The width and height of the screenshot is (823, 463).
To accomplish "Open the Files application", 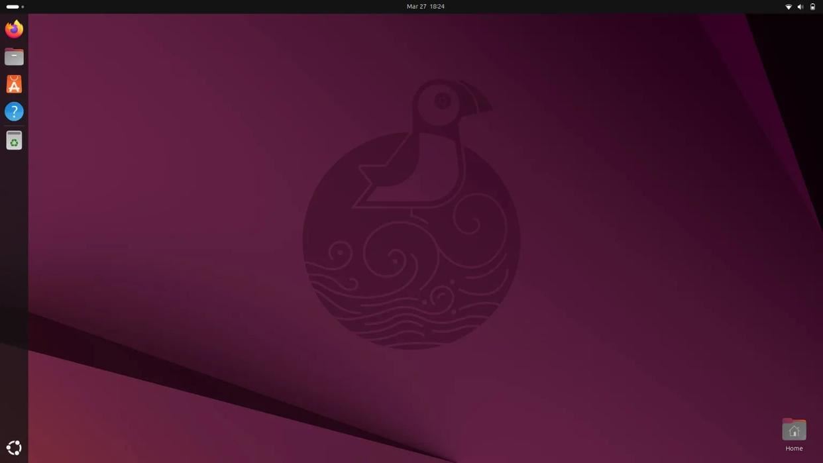I will [x=13, y=56].
